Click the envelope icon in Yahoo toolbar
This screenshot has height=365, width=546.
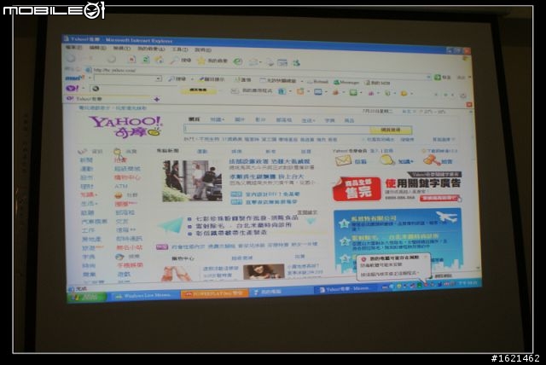tap(235, 91)
